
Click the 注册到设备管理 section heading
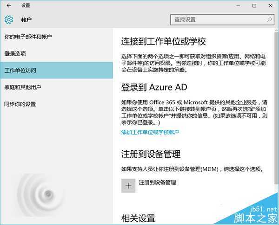point(151,154)
